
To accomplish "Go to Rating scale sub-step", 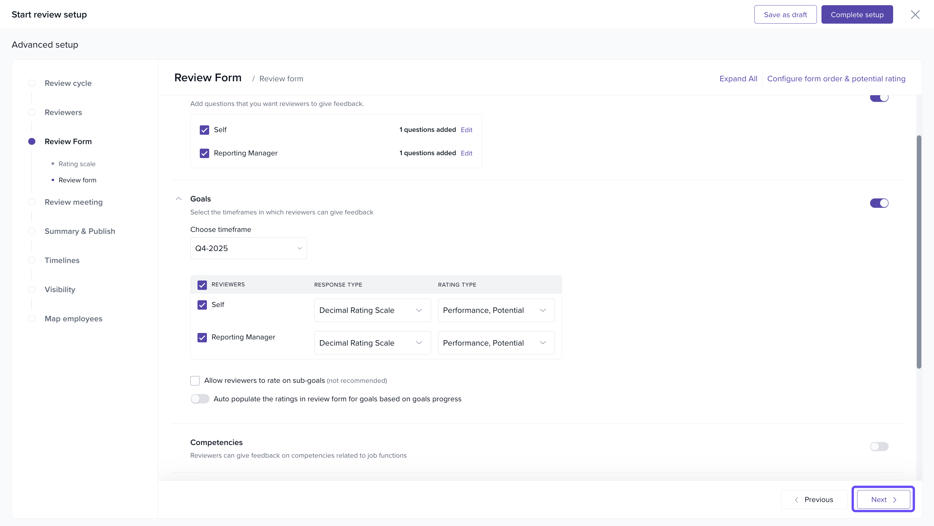I will [77, 164].
